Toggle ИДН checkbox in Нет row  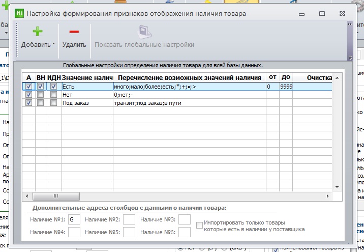(53, 95)
